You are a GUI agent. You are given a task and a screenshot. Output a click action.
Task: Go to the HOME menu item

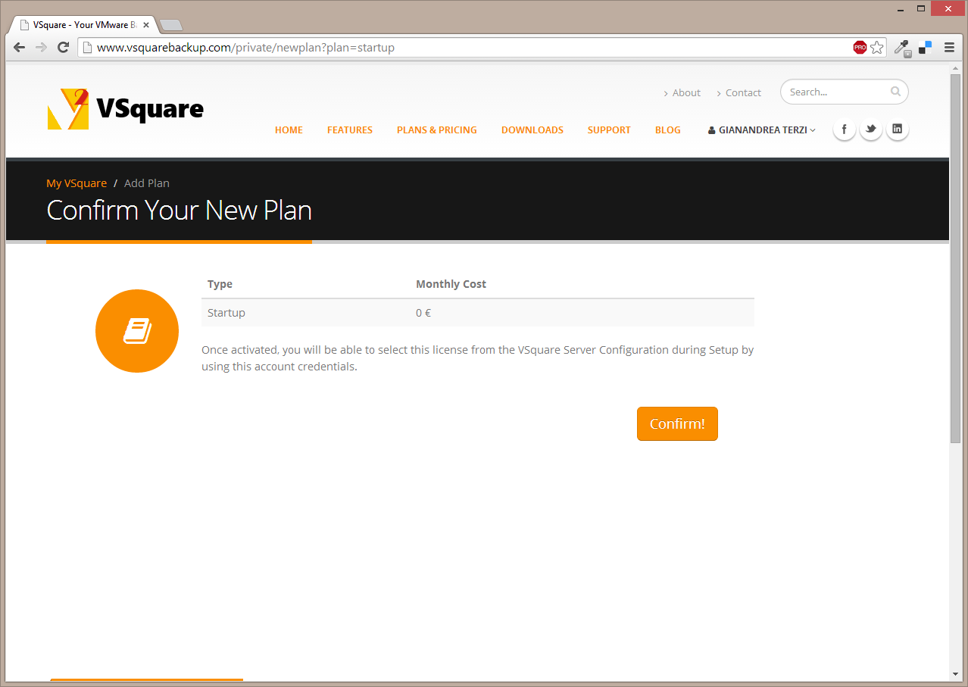click(x=289, y=130)
